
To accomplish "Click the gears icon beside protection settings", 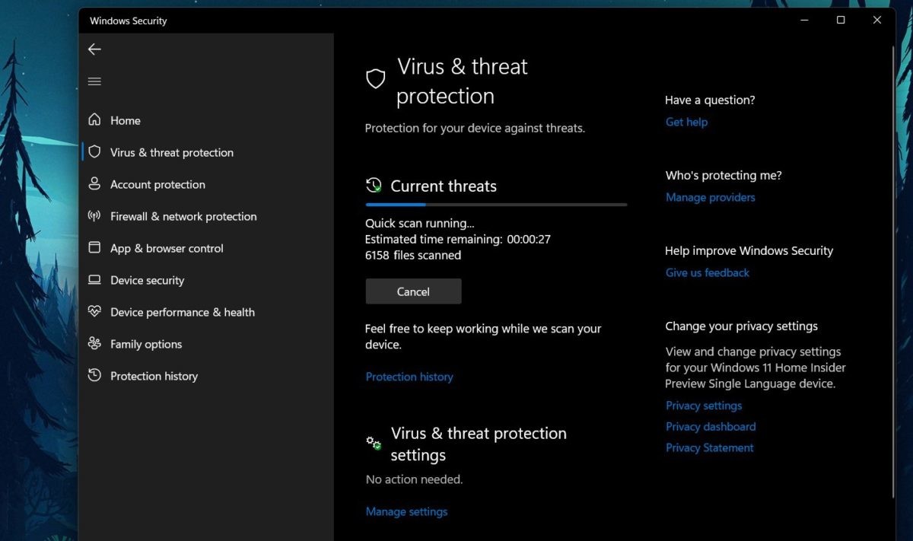I will [374, 443].
